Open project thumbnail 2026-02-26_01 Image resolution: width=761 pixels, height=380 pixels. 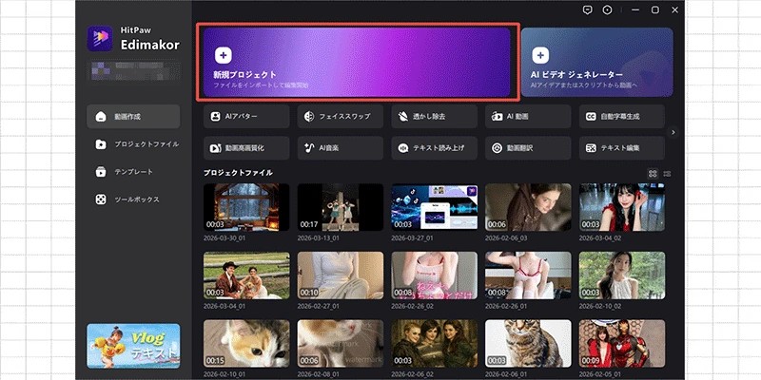click(528, 275)
